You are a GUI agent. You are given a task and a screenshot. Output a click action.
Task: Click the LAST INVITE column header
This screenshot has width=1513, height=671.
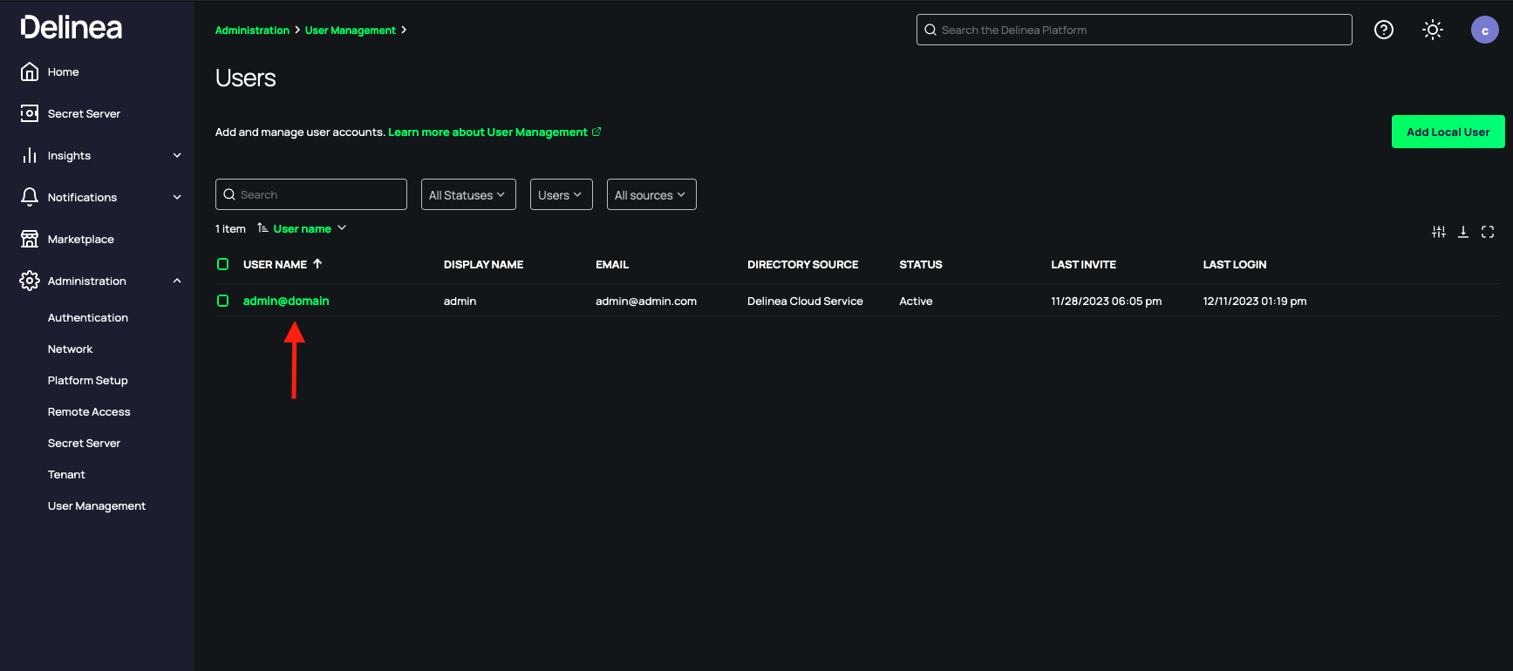coord(1083,264)
